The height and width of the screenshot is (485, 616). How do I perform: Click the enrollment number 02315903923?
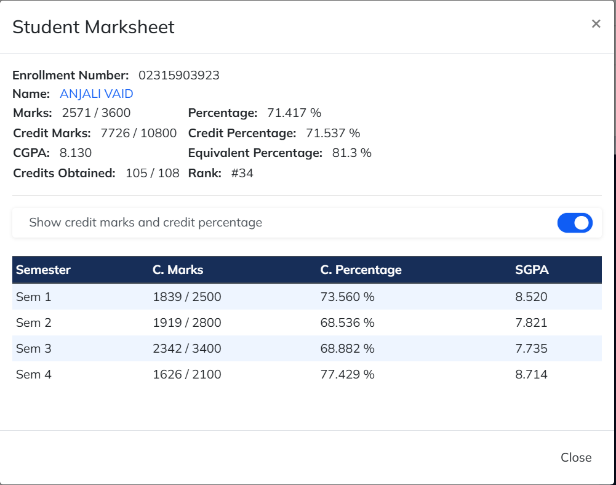(178, 76)
